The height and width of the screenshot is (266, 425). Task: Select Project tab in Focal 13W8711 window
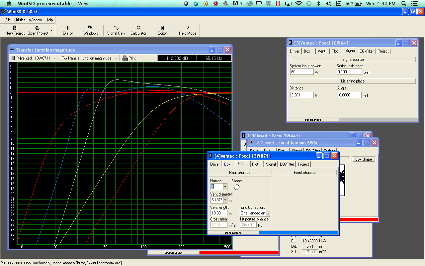click(x=303, y=164)
